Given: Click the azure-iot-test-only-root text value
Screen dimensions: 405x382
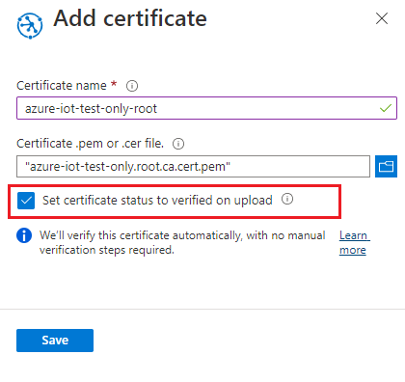Looking at the screenshot, I should click(92, 109).
